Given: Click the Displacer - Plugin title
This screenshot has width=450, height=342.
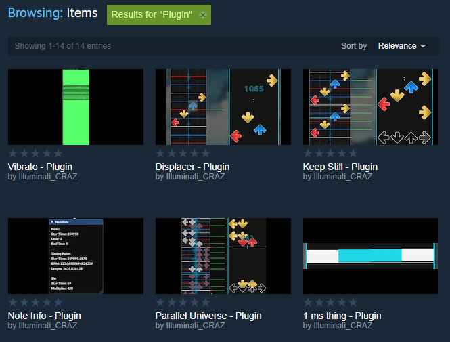Looking at the screenshot, I should (x=192, y=167).
